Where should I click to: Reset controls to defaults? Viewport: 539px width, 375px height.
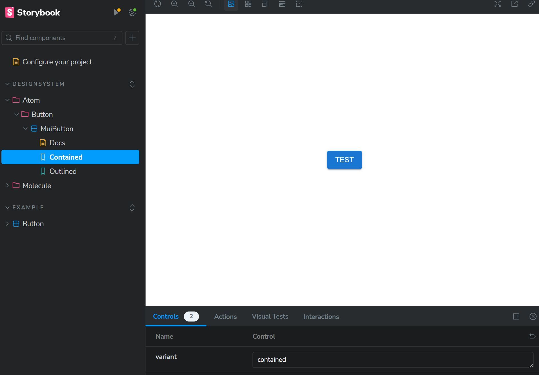(532, 336)
